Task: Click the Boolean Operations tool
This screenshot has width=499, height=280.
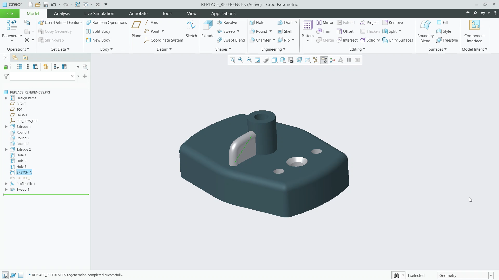Action: (107, 23)
